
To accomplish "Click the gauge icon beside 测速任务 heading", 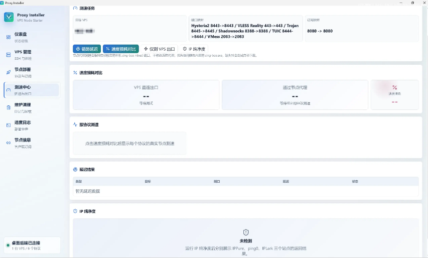I will (x=75, y=8).
